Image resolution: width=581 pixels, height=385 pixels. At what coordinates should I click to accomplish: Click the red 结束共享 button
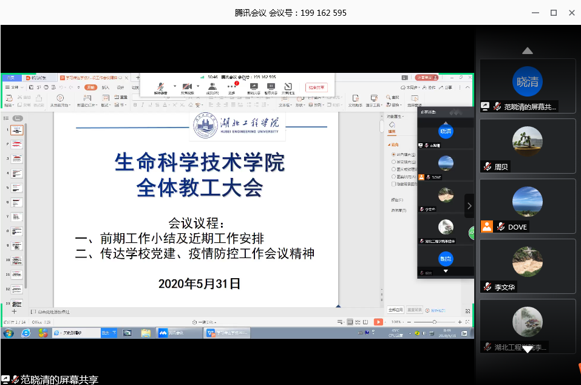pyautogui.click(x=316, y=87)
